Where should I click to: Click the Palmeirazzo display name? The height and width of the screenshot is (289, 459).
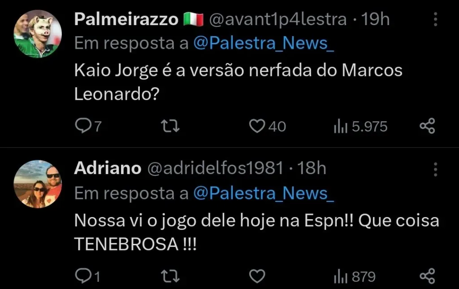pyautogui.click(x=126, y=19)
